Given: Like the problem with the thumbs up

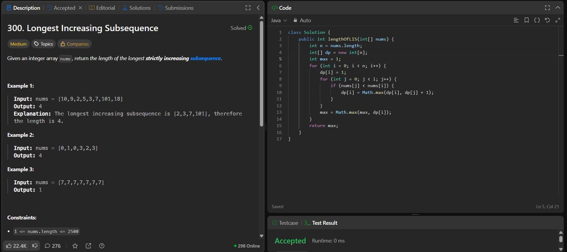Looking at the screenshot, I should (x=16, y=246).
